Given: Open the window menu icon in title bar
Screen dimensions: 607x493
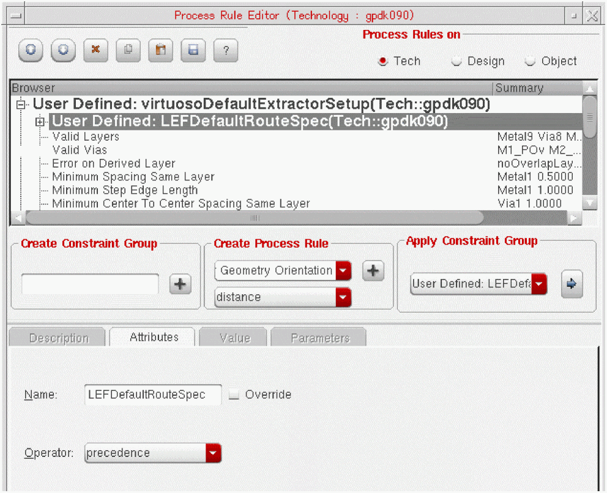Looking at the screenshot, I should (17, 16).
